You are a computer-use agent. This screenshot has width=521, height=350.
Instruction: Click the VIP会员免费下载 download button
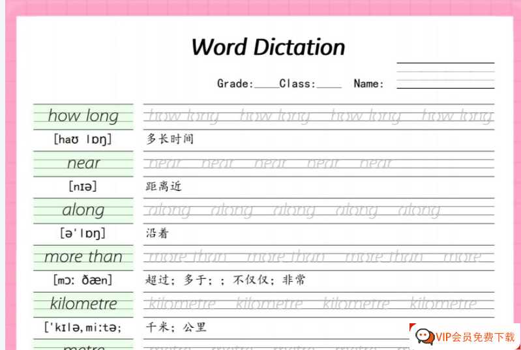[x=475, y=337]
